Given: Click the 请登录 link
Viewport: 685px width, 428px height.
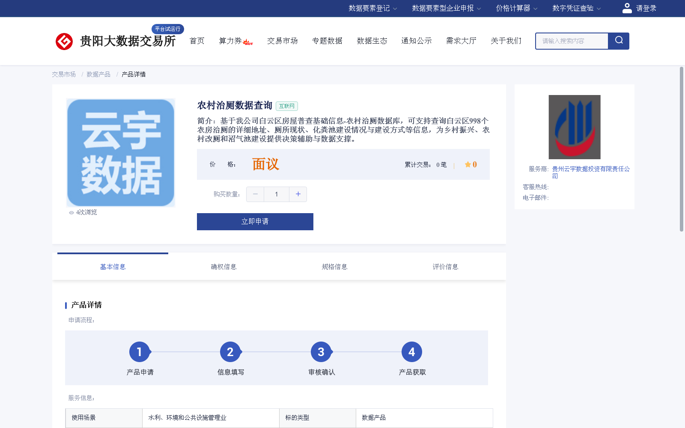Looking at the screenshot, I should (646, 8).
